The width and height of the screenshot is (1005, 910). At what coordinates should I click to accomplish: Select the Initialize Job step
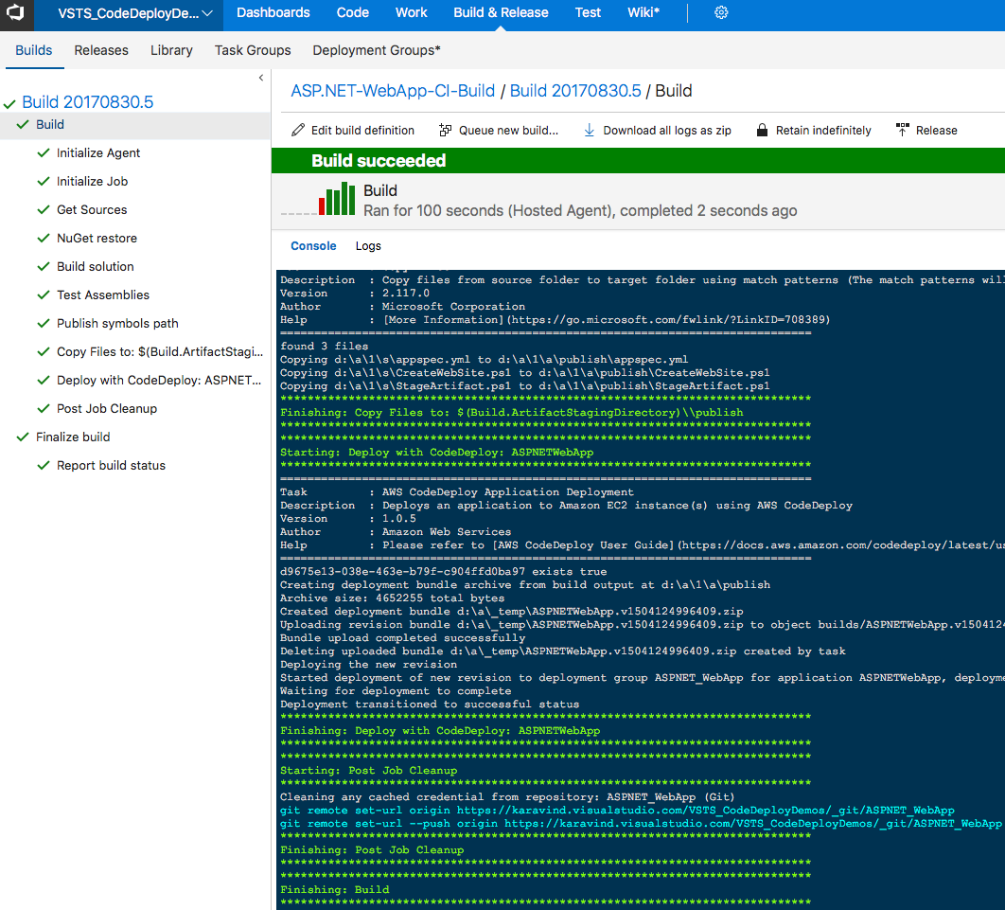pyautogui.click(x=93, y=182)
